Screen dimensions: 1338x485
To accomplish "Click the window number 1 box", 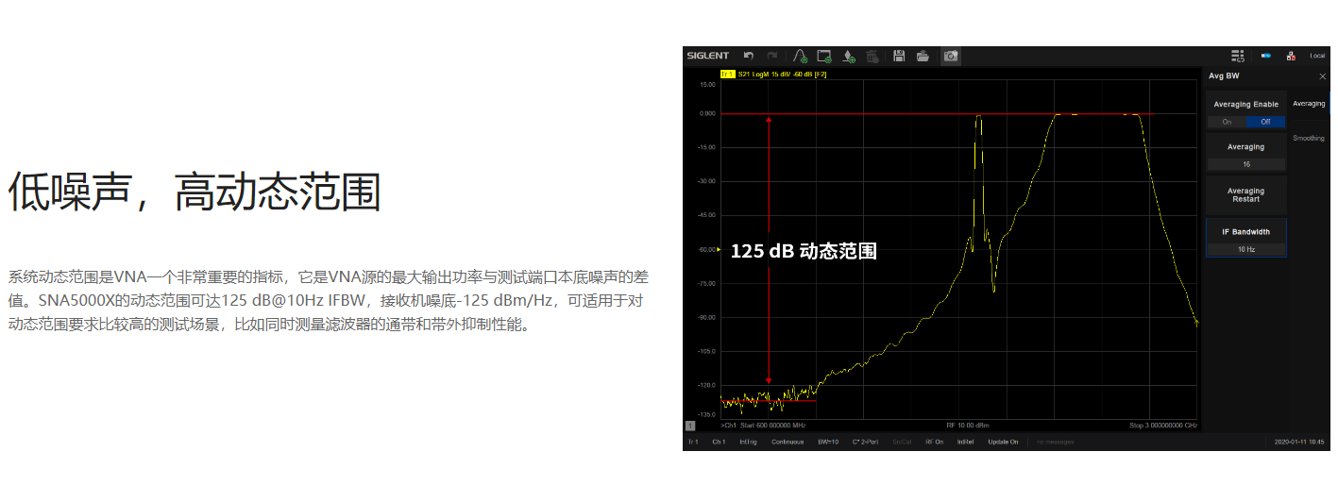I will click(x=689, y=426).
